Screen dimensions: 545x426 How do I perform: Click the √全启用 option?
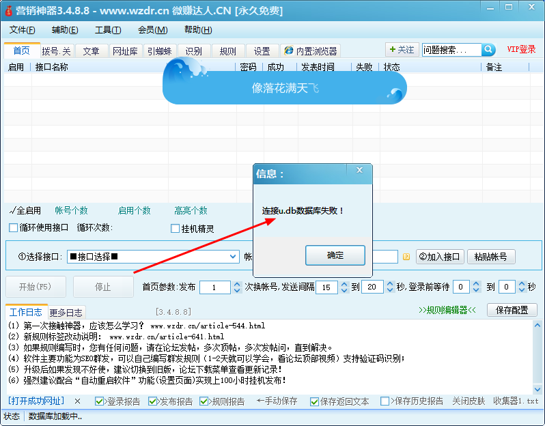click(x=25, y=210)
